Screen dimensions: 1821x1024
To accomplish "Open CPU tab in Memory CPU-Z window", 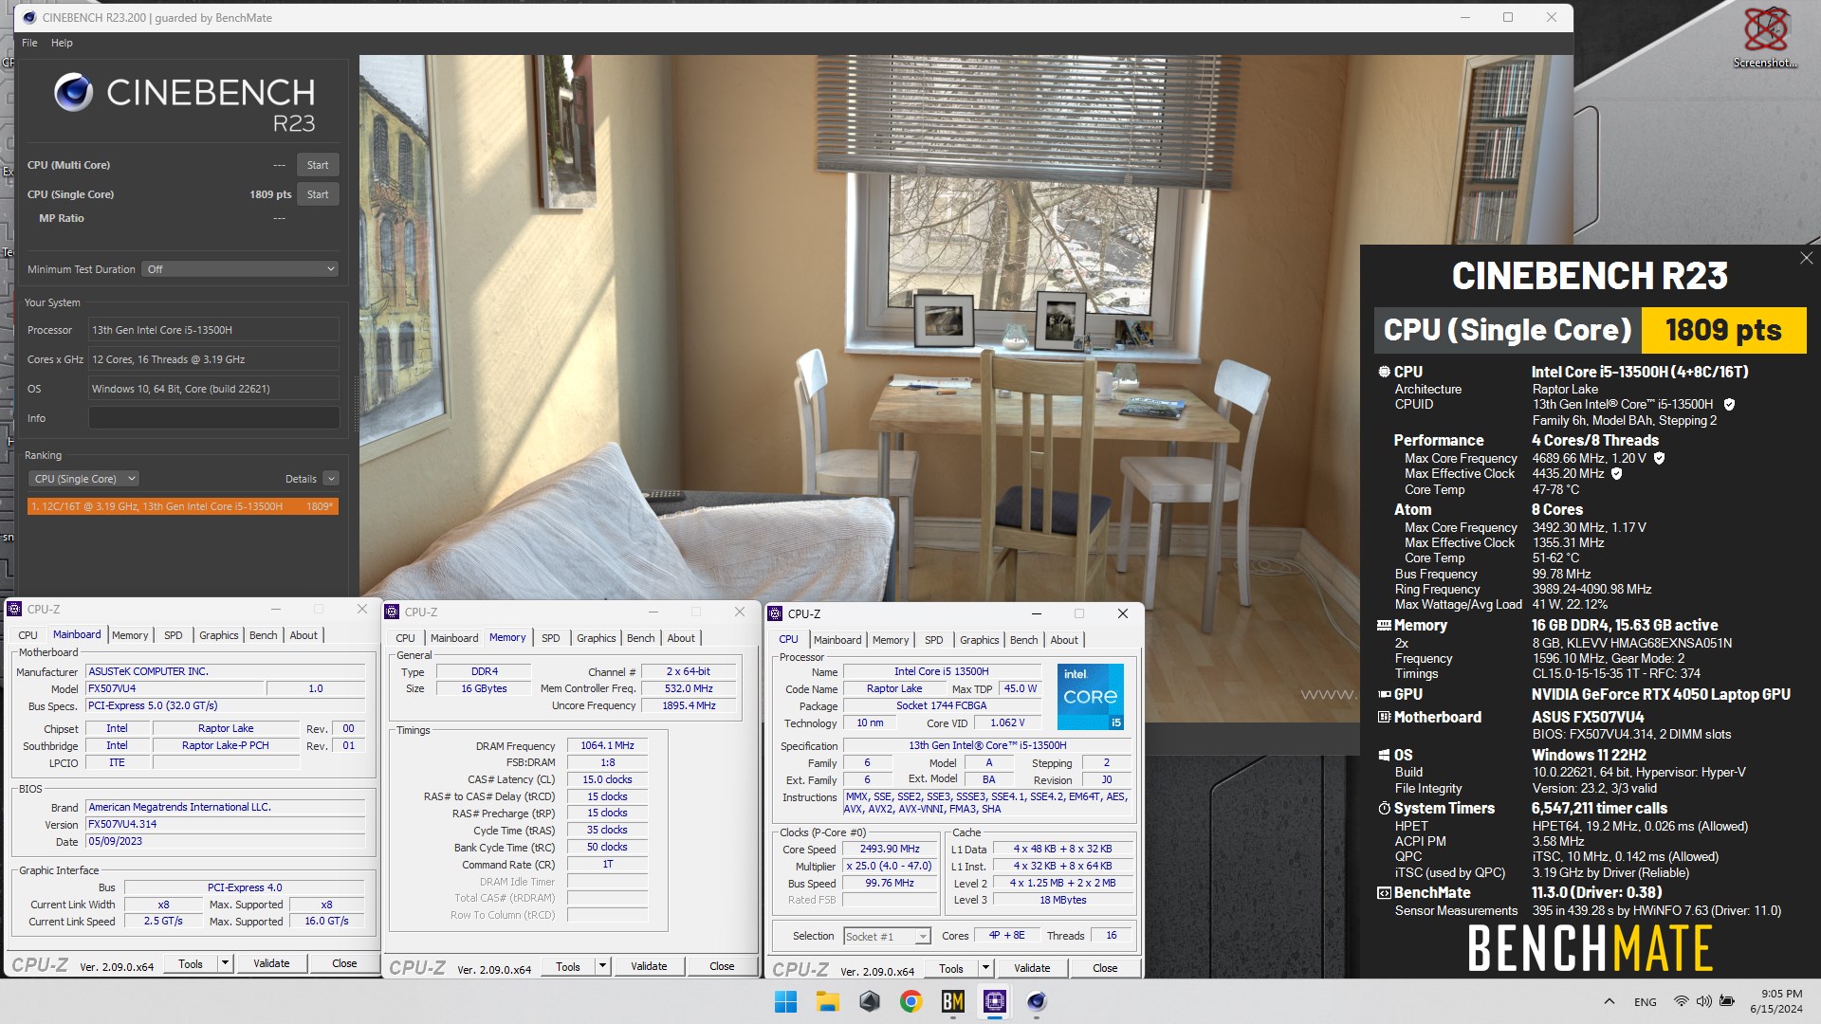I will coord(405,638).
